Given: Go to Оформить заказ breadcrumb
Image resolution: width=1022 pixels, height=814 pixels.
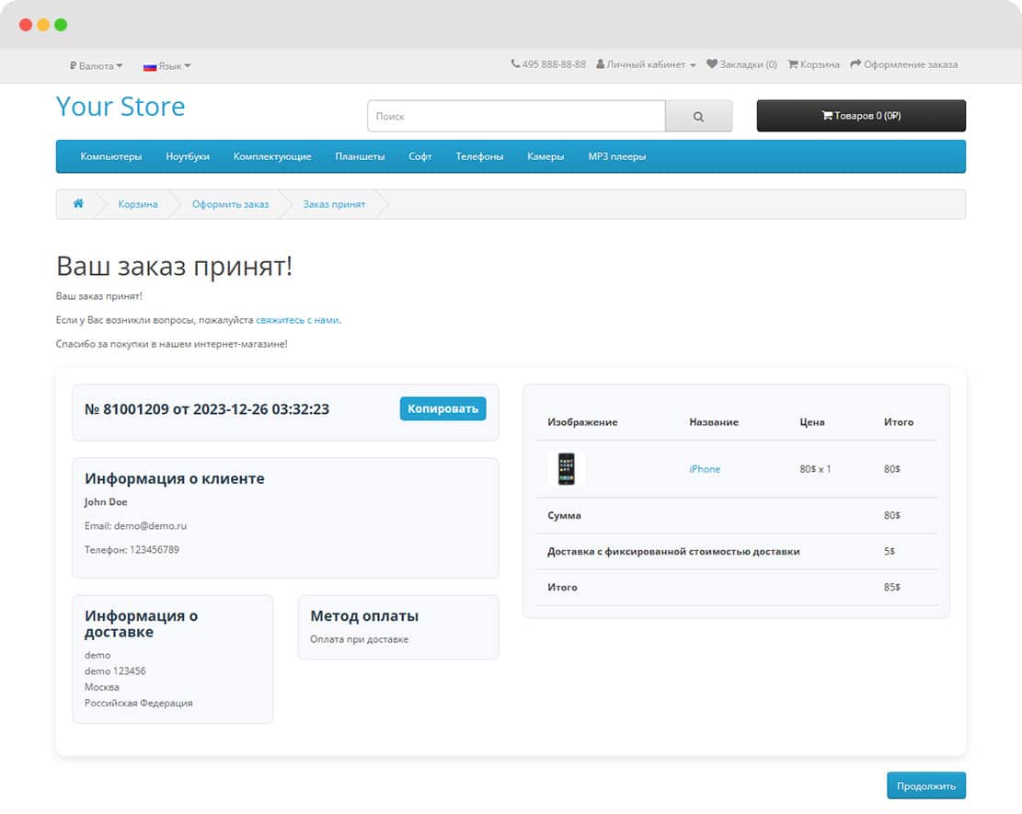Looking at the screenshot, I should (230, 204).
